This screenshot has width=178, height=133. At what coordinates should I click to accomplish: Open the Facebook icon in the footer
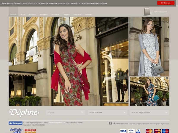click(110, 123)
